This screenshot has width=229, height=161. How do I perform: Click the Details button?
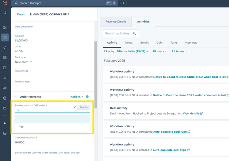point(83,107)
